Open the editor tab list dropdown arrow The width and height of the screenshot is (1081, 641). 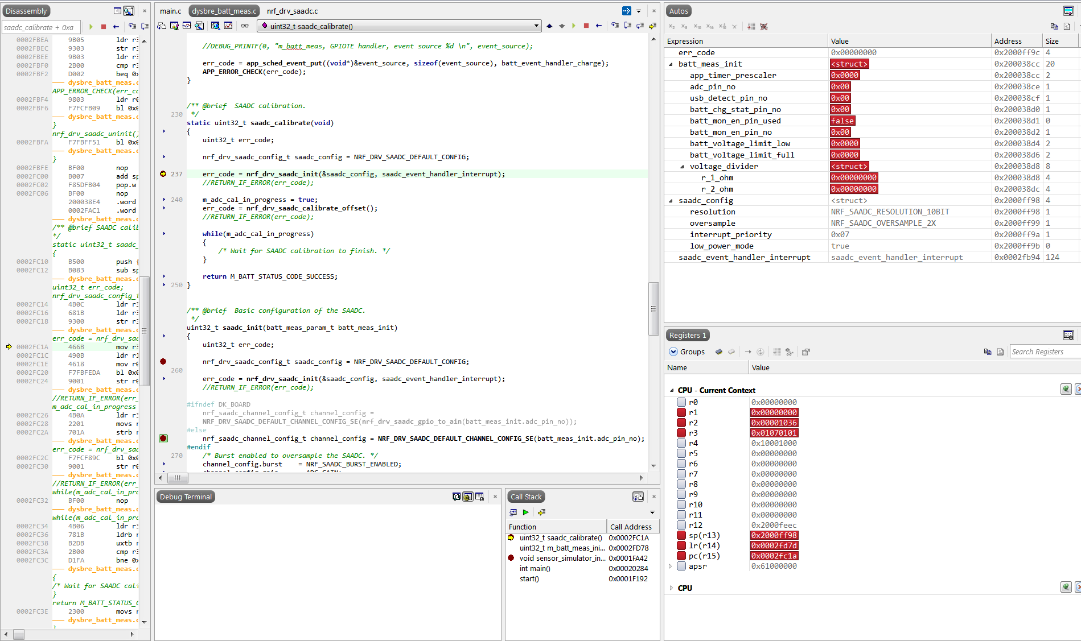tap(639, 11)
